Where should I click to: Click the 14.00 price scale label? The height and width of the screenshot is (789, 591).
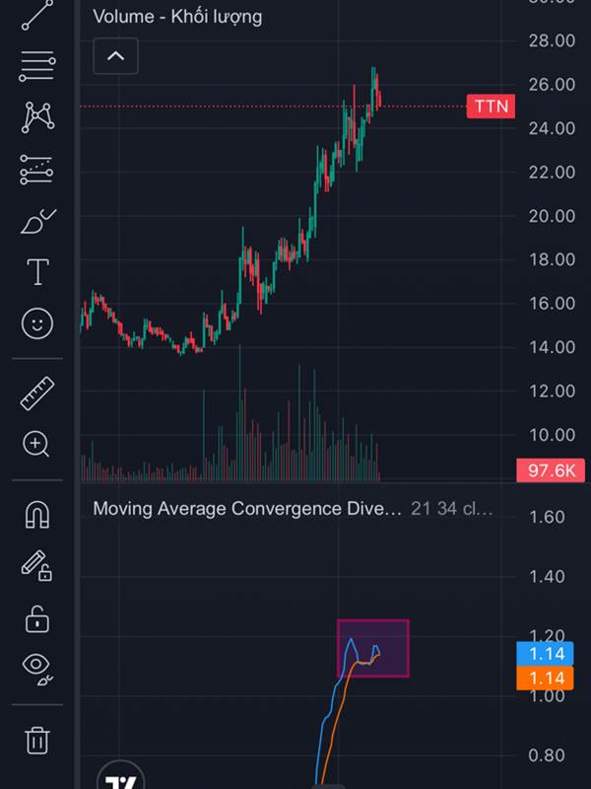coord(552,347)
